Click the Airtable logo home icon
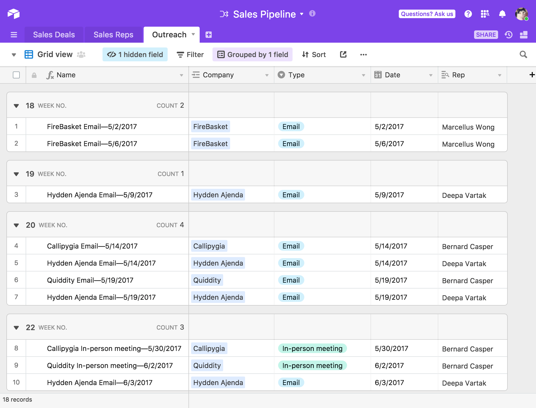The width and height of the screenshot is (536, 408). point(14,14)
